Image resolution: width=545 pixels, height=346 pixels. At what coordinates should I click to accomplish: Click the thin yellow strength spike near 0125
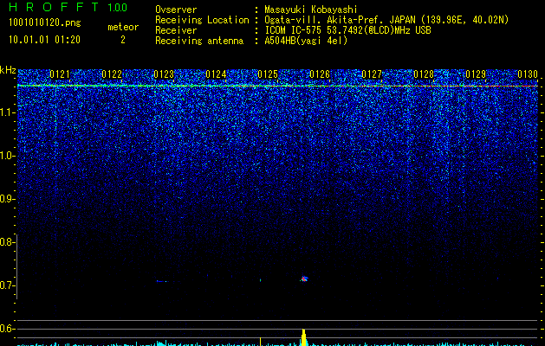pos(260,341)
